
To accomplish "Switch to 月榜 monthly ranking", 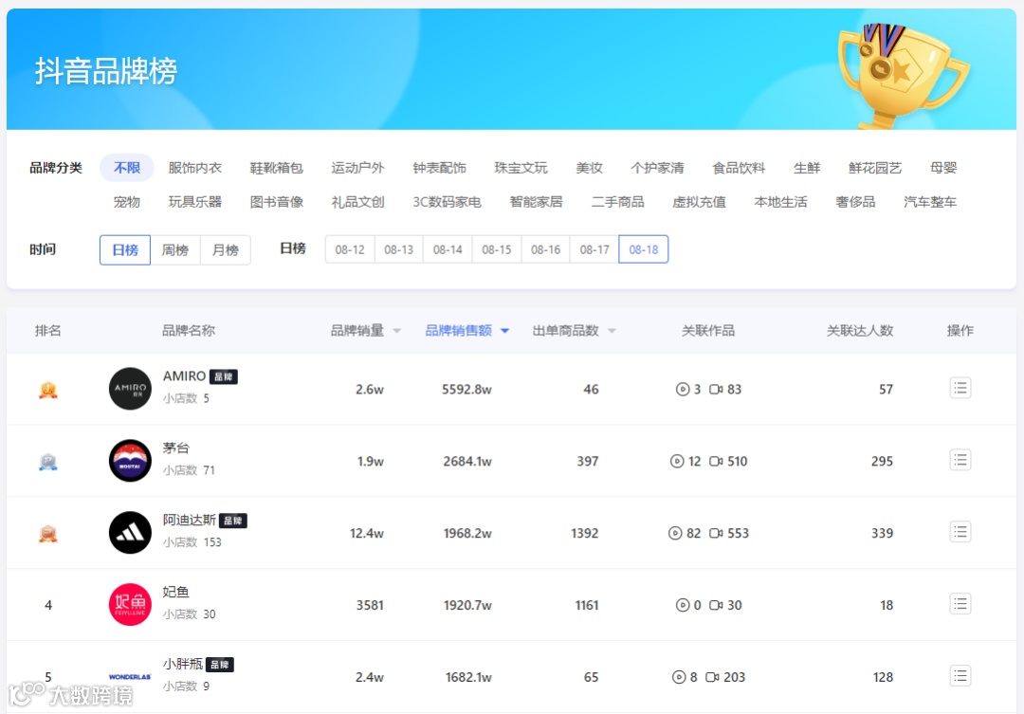I will pyautogui.click(x=226, y=249).
